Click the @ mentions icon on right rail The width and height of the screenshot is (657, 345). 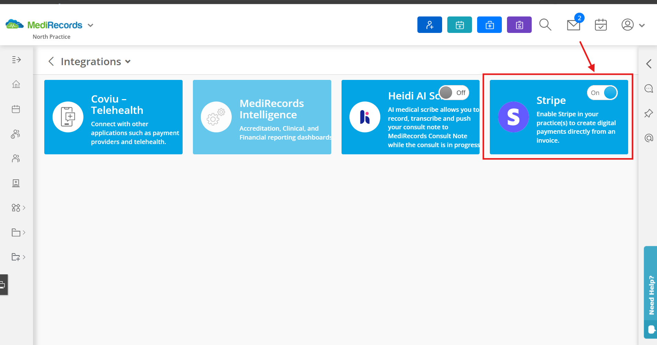648,138
